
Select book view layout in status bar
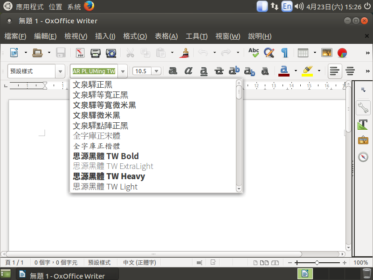point(275,263)
